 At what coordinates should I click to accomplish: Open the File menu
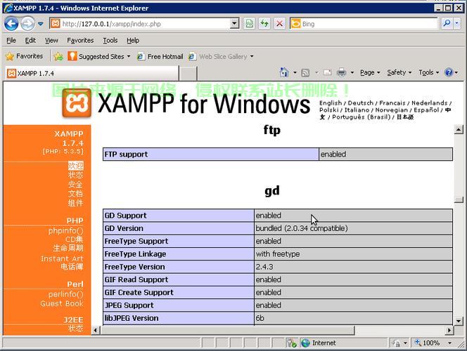coord(11,41)
